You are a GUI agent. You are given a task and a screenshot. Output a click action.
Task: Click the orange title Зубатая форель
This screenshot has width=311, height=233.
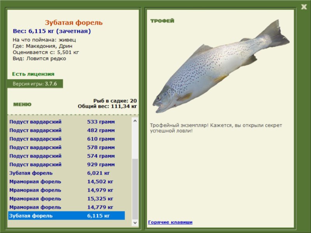(x=73, y=23)
